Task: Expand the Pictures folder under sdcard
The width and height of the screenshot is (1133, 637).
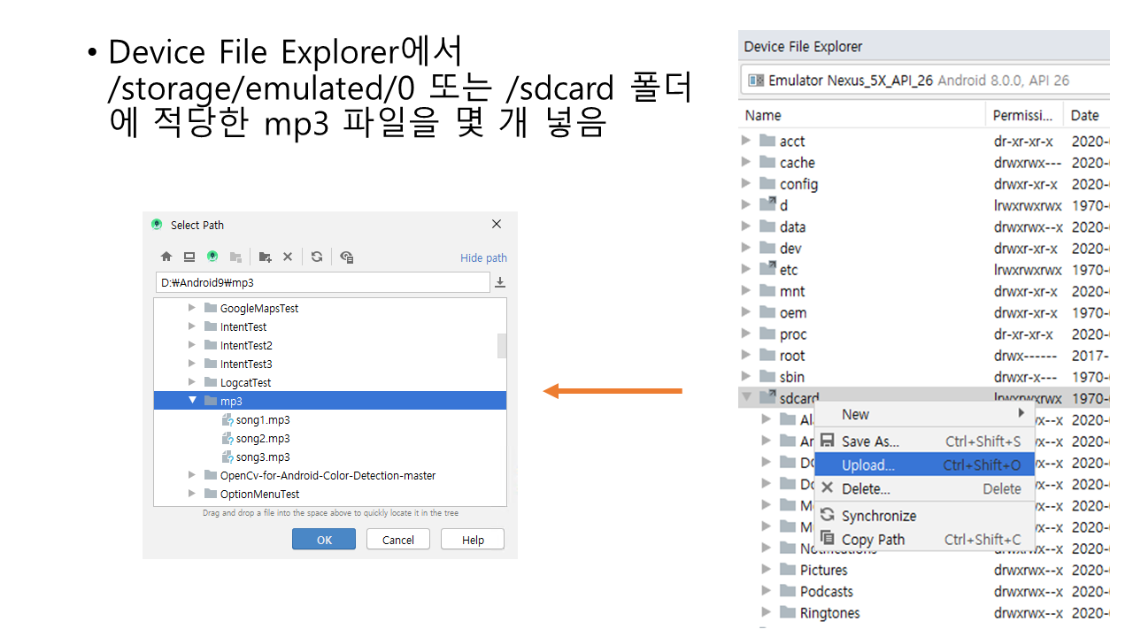Action: click(x=767, y=570)
